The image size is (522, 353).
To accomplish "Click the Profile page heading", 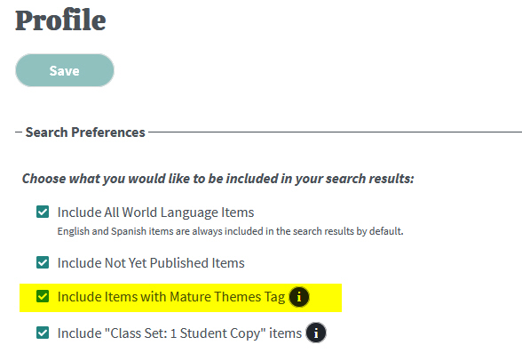I will 60,20.
